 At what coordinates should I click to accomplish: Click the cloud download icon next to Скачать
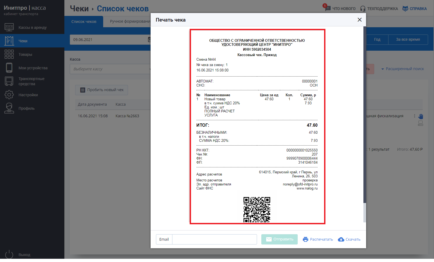(x=341, y=239)
